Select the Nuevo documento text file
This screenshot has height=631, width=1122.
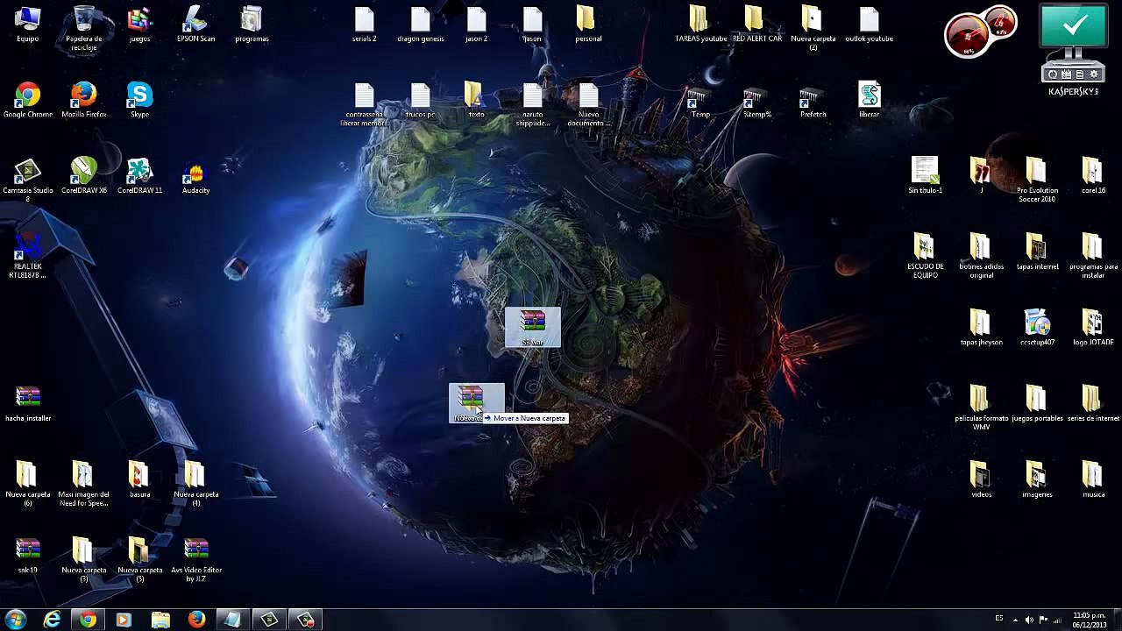click(588, 104)
